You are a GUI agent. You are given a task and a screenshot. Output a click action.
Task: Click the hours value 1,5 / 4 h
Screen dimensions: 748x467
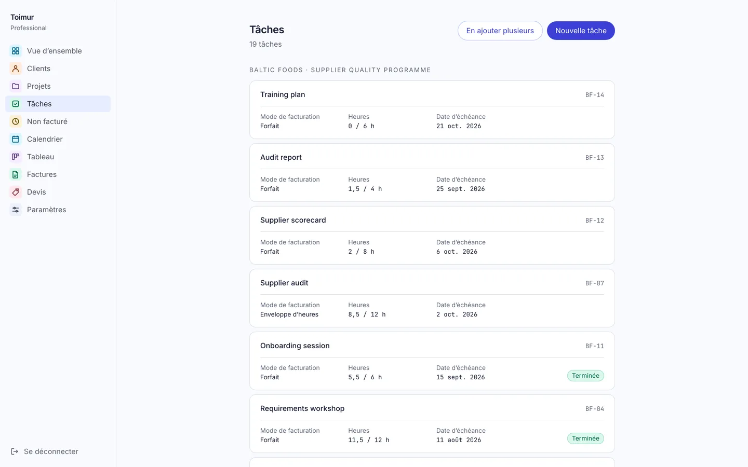pyautogui.click(x=365, y=189)
